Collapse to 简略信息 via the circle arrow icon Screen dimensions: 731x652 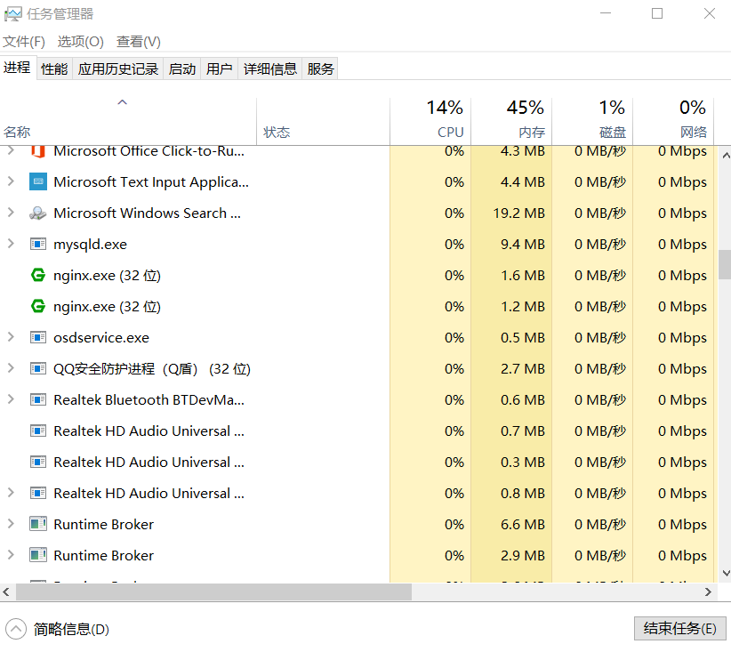point(16,629)
